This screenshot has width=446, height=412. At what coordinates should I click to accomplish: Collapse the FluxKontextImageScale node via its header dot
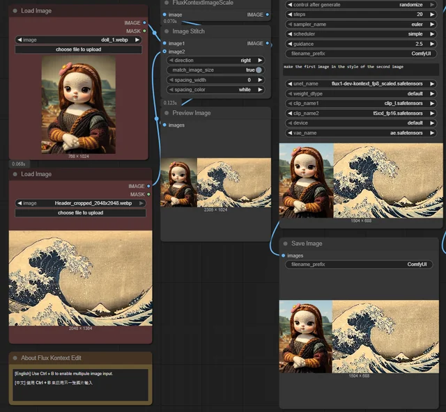[167, 3]
